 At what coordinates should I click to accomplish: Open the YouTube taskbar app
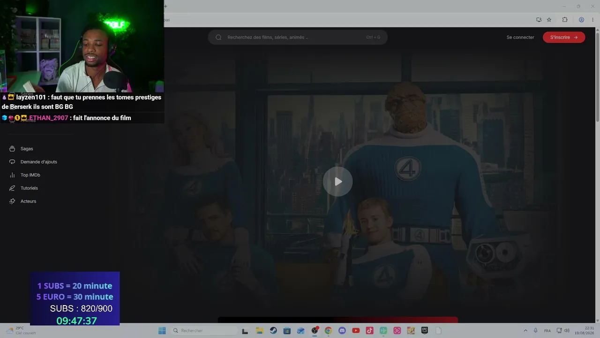(356, 331)
